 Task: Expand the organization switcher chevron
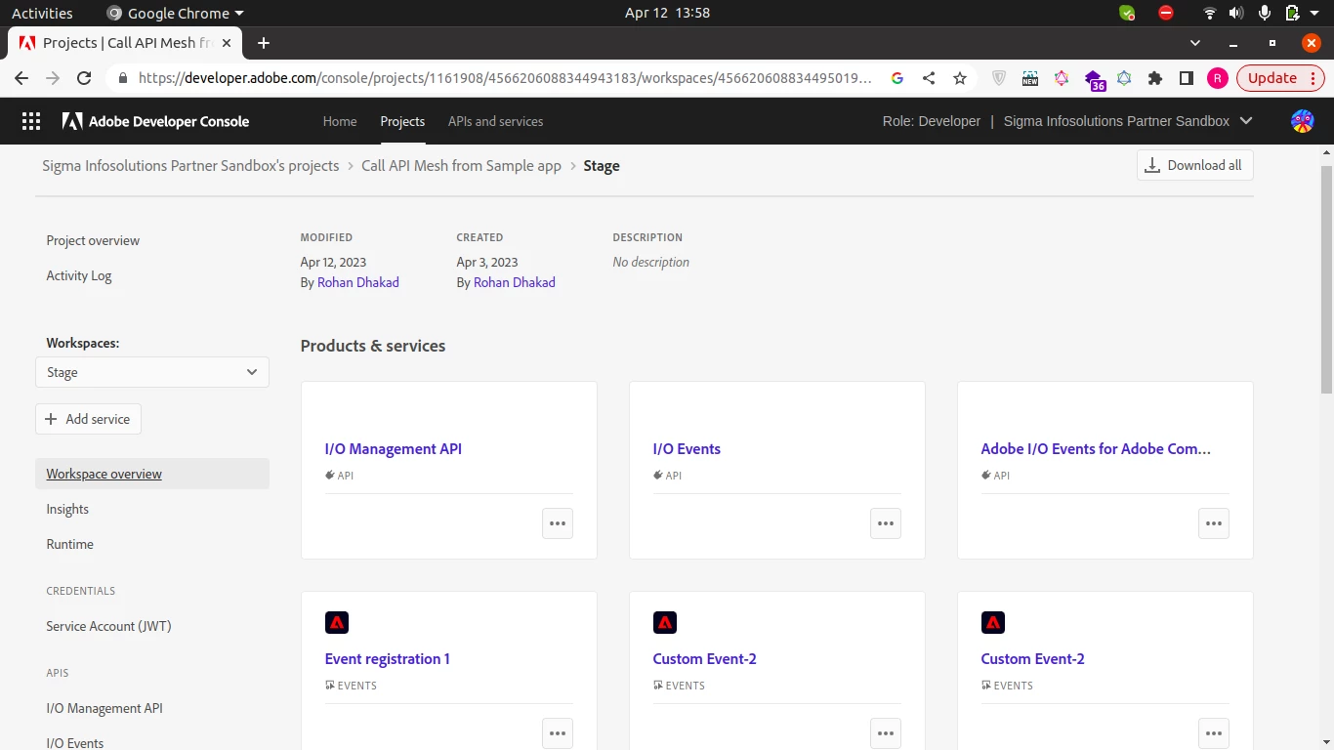[x=1245, y=121]
